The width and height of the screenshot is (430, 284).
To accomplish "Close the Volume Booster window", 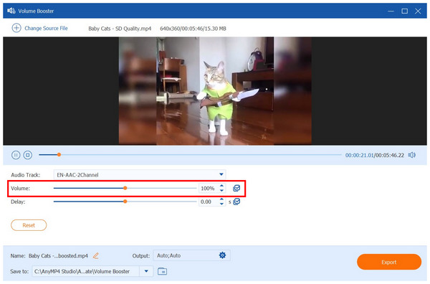I will pos(418,11).
